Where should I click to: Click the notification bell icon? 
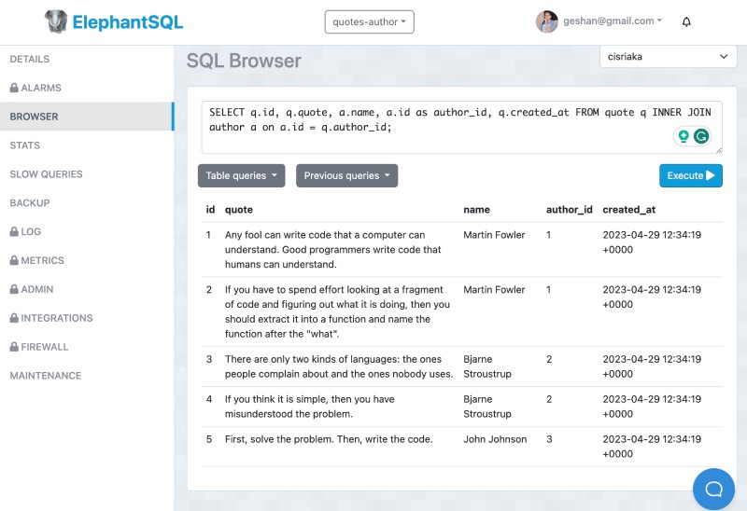pos(686,21)
